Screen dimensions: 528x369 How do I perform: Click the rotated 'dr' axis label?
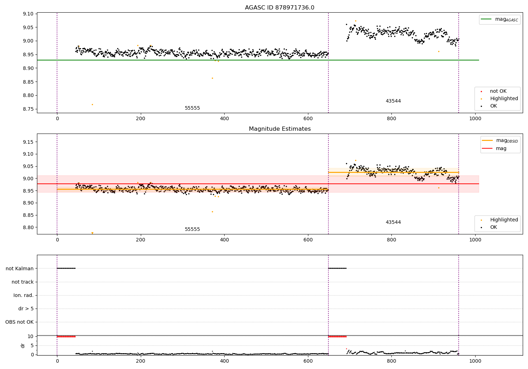(23, 345)
